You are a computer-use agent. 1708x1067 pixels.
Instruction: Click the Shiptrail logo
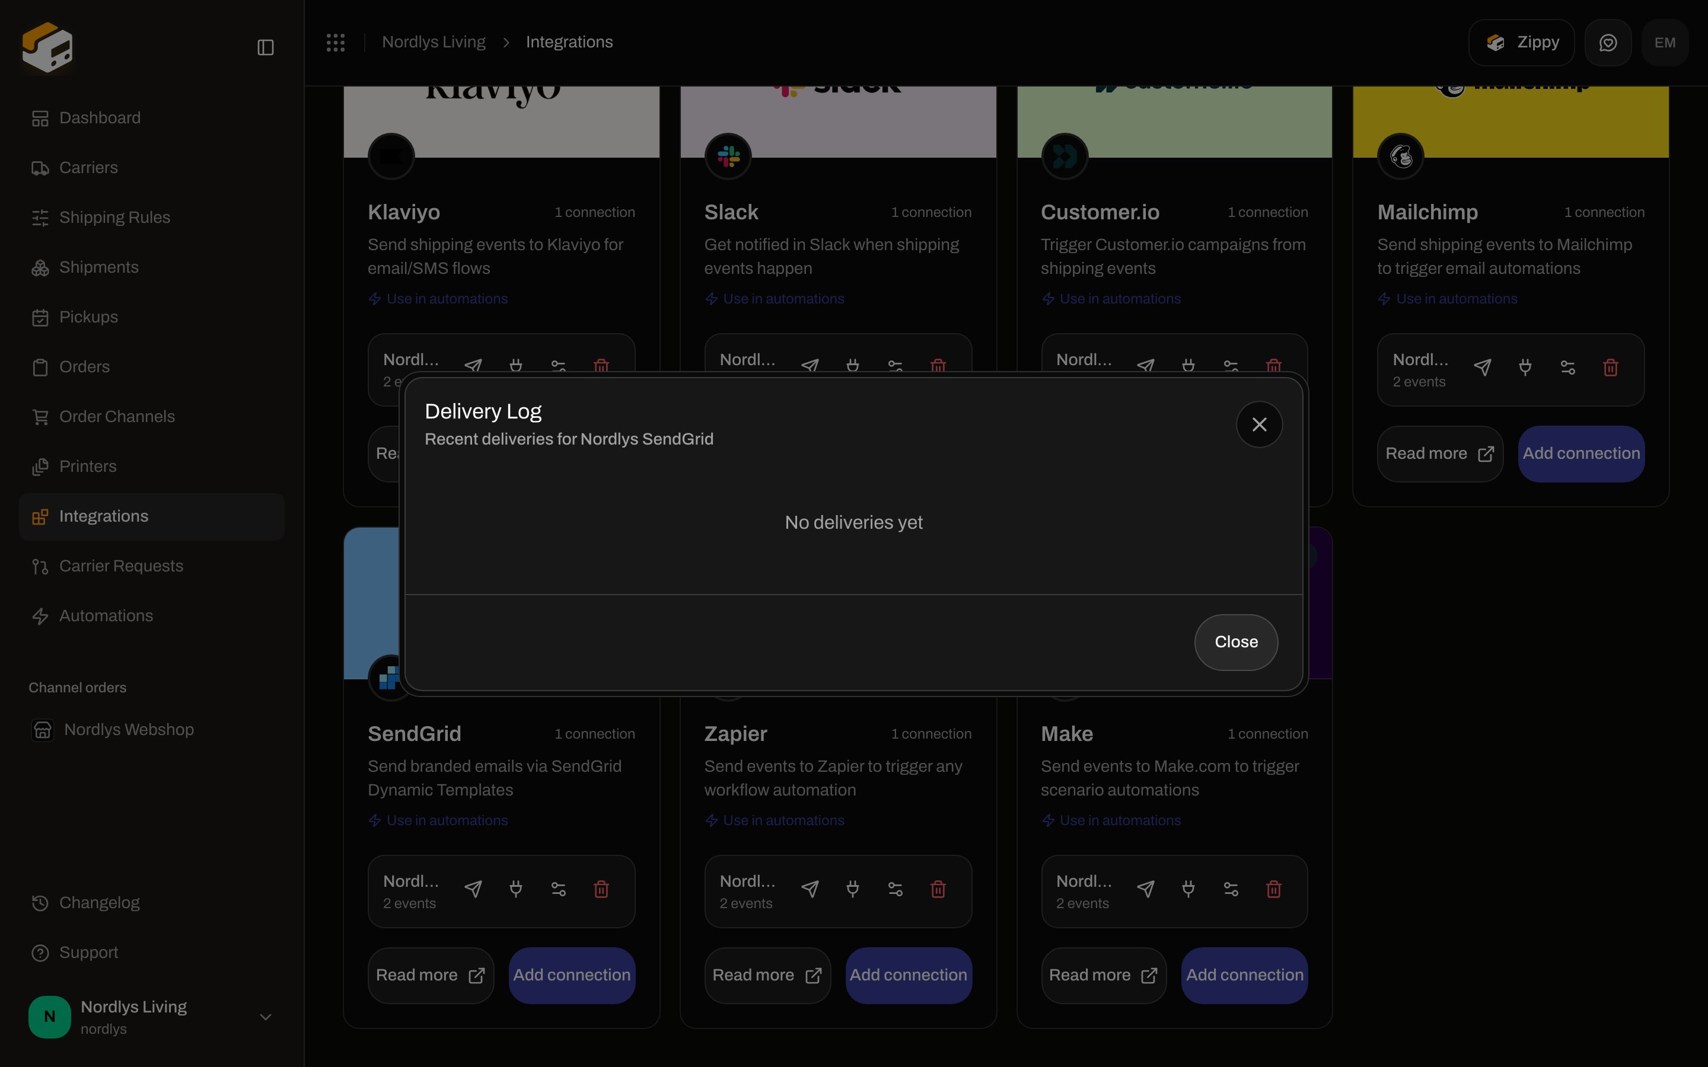point(47,47)
